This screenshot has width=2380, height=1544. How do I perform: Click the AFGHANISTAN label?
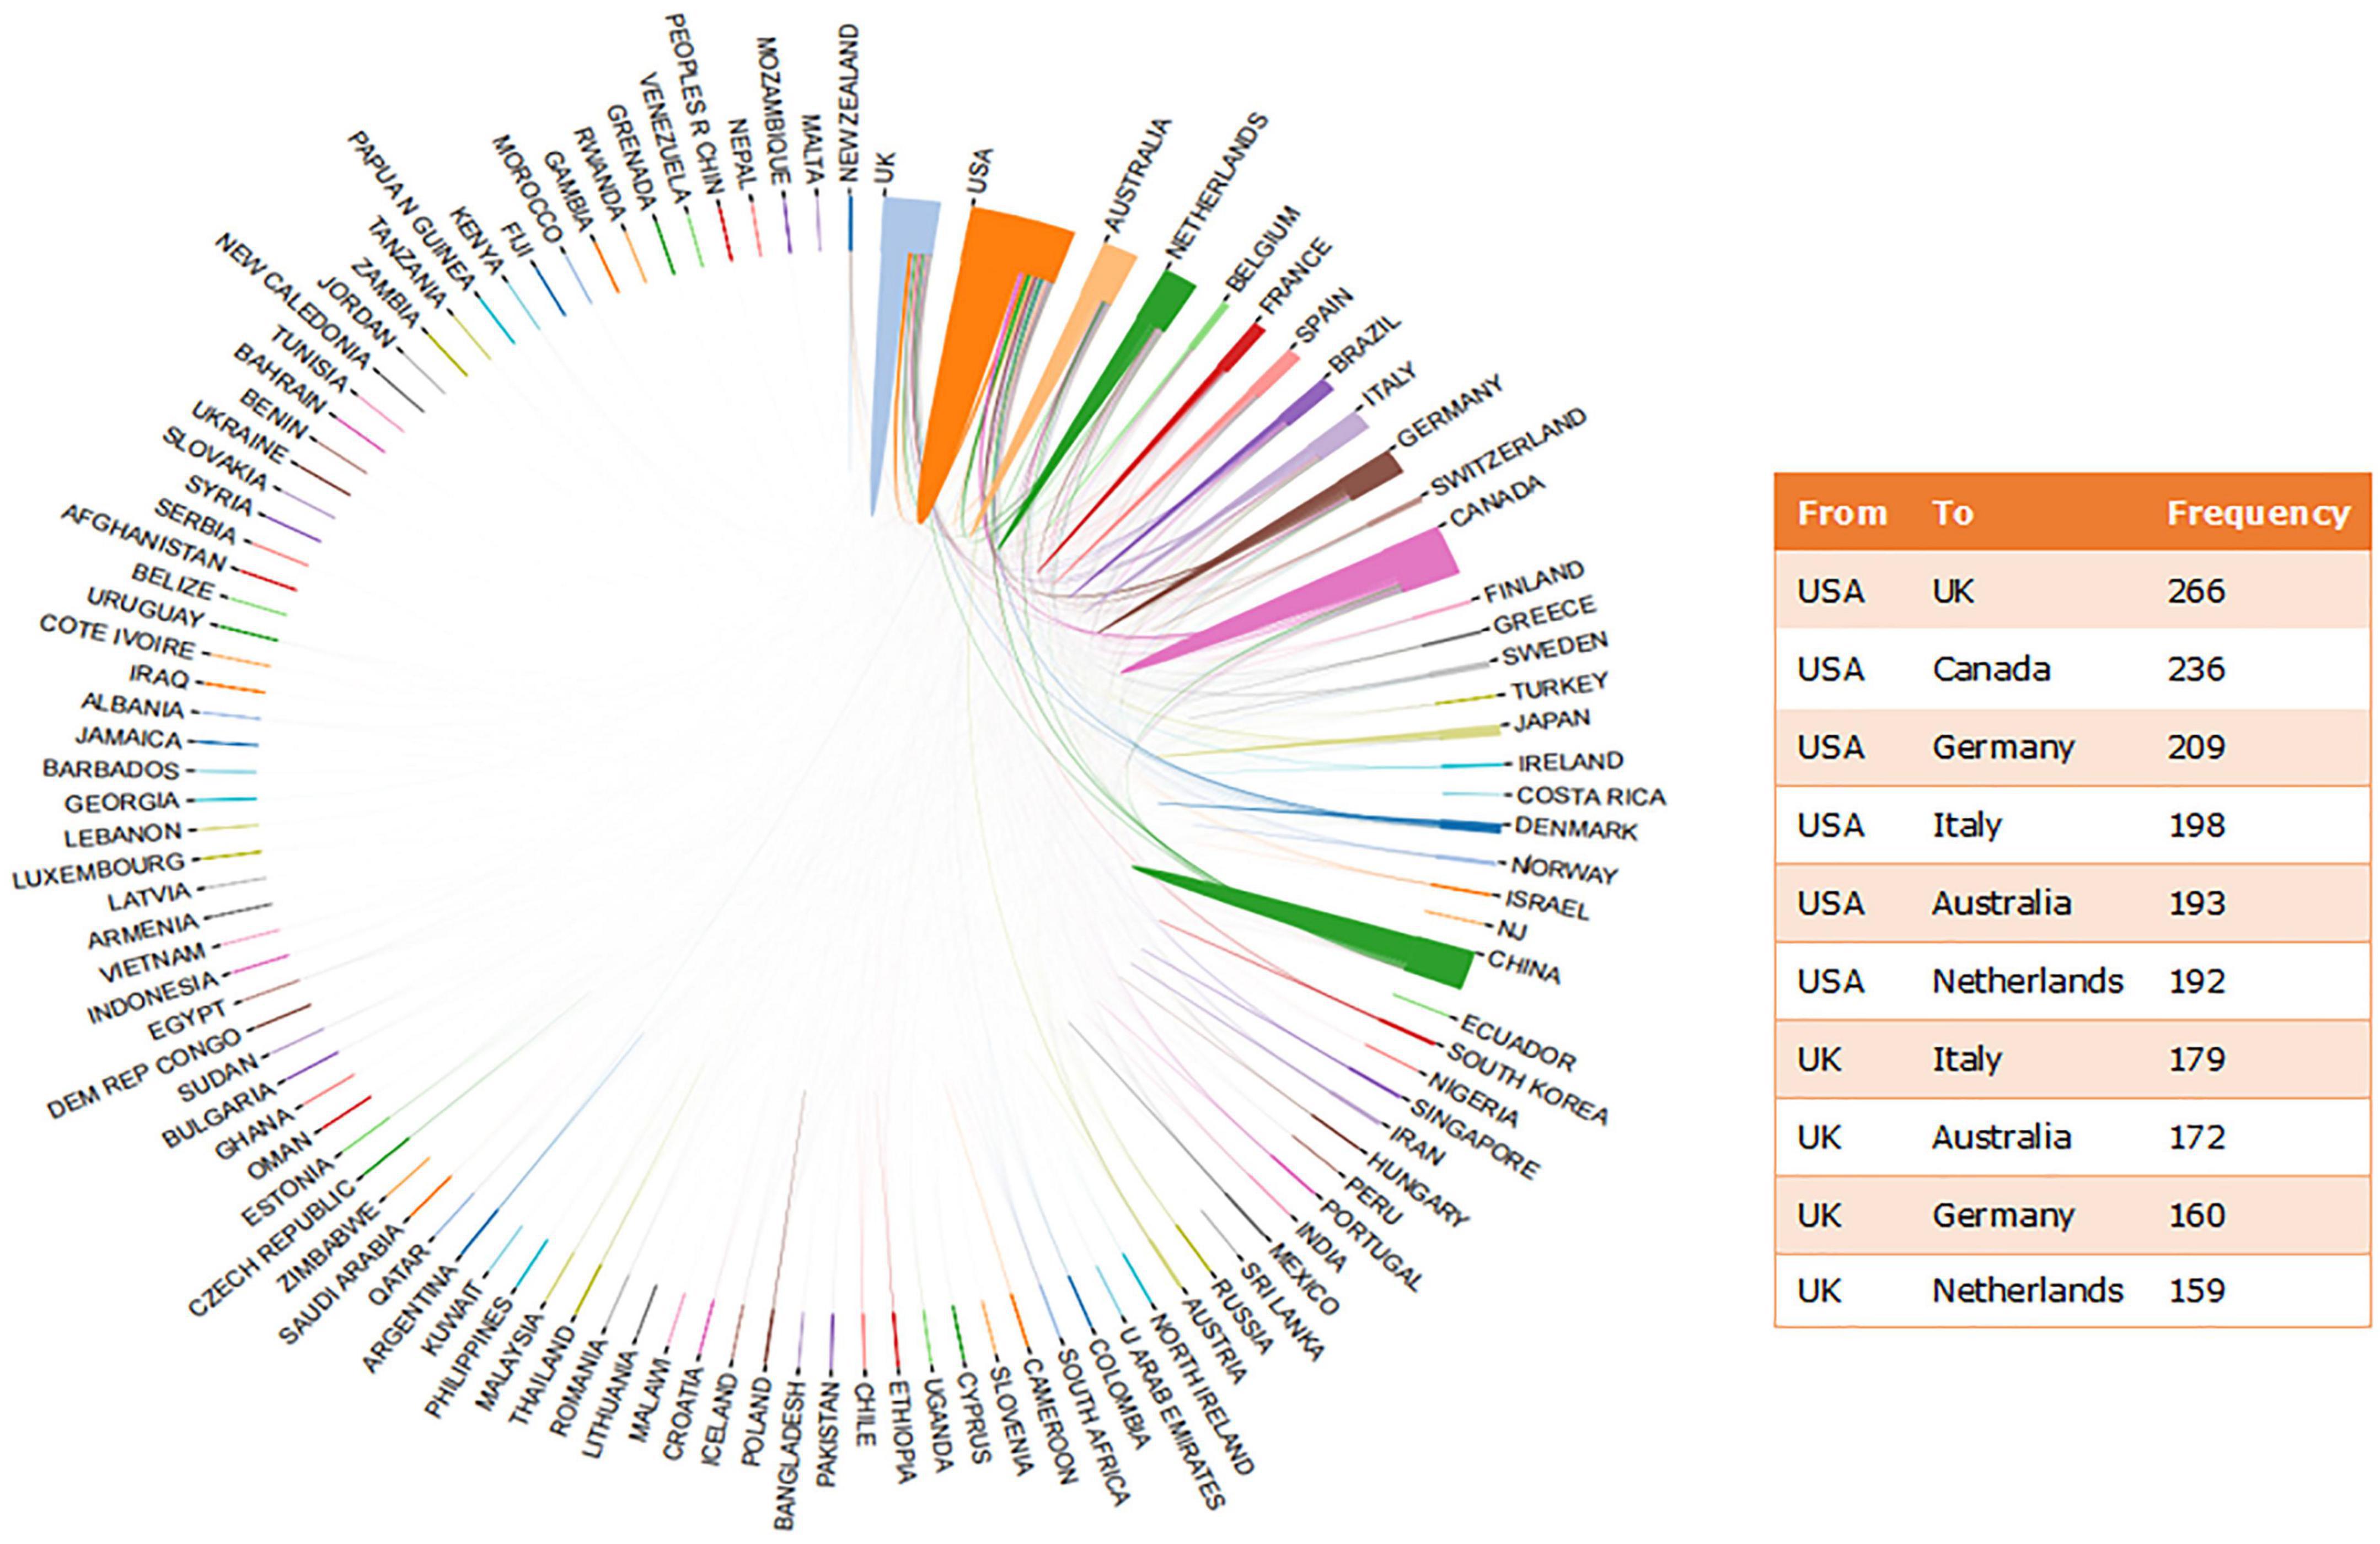(144, 537)
